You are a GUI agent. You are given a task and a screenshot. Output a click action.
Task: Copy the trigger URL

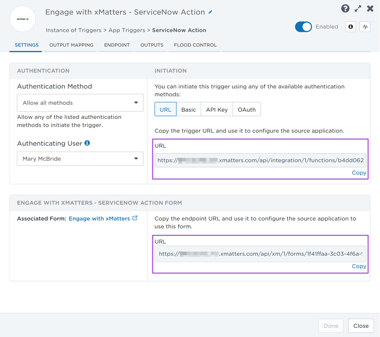(359, 173)
